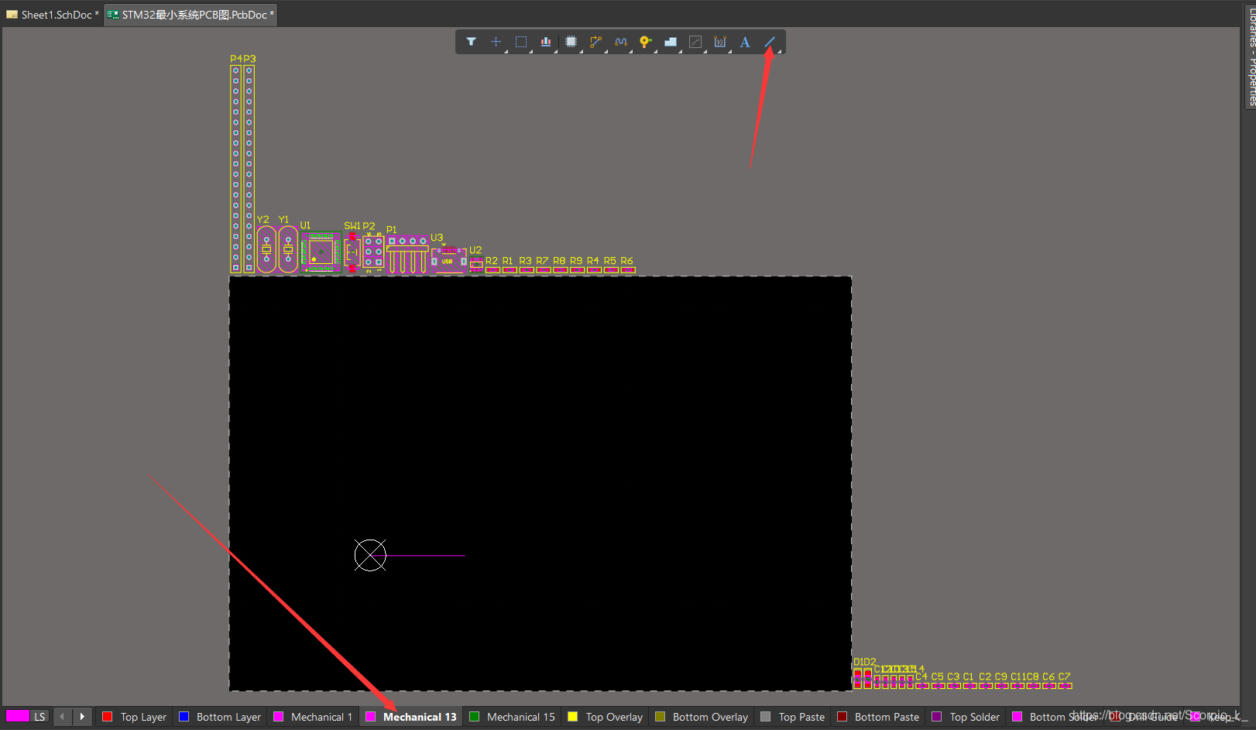Select the place line tool
Screen dimensions: 1256x730
click(x=770, y=42)
